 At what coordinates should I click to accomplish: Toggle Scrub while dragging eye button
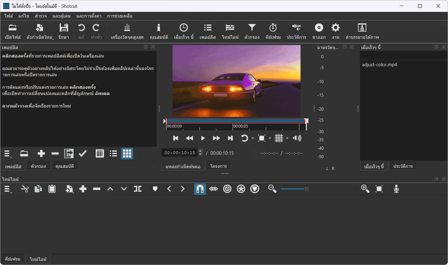click(x=214, y=189)
